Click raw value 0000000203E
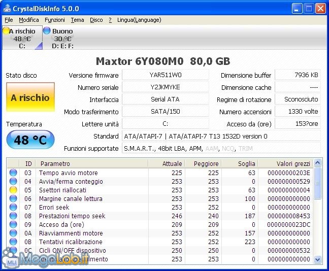The image size is (329, 271). [289, 173]
